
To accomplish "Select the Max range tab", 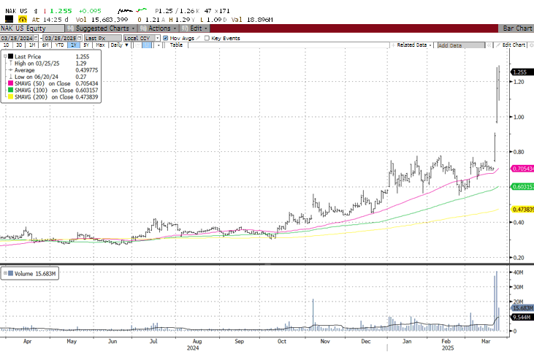I will tap(100, 45).
